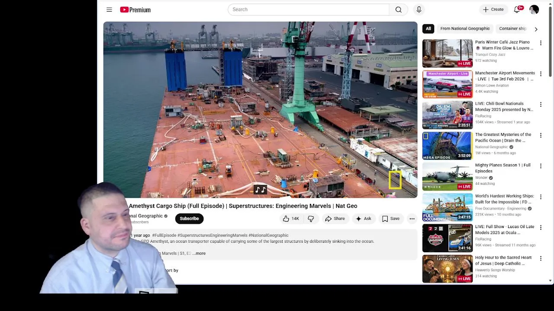Select Container ships filter chip

tap(512, 29)
